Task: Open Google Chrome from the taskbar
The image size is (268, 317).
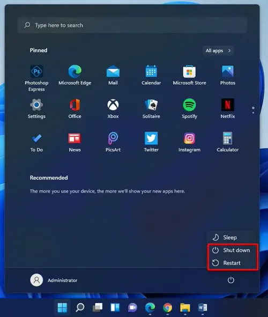Action: pos(167,308)
